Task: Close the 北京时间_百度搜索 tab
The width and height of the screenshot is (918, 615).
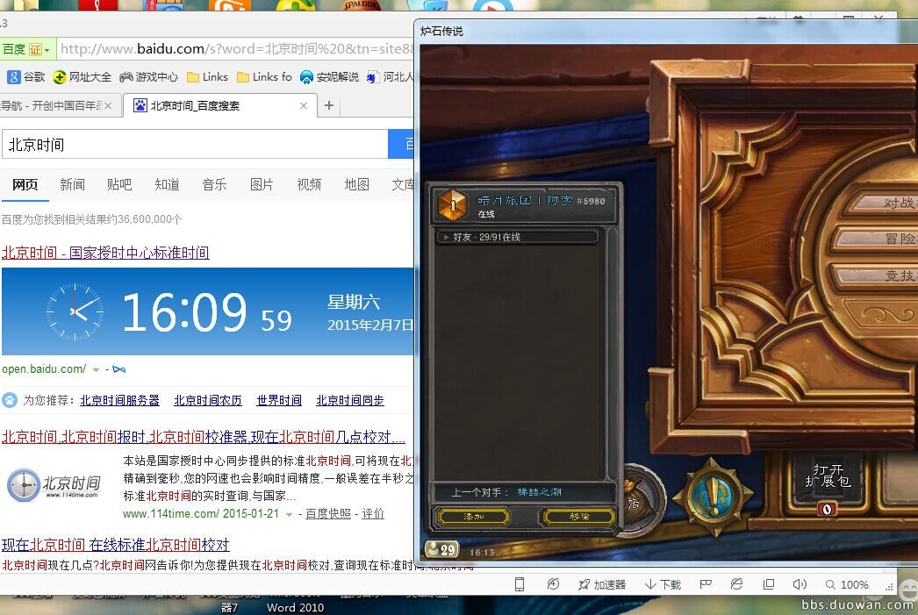Action: point(304,106)
